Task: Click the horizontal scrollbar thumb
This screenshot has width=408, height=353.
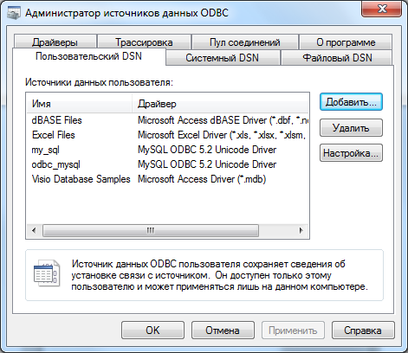Action: pyautogui.click(x=151, y=230)
